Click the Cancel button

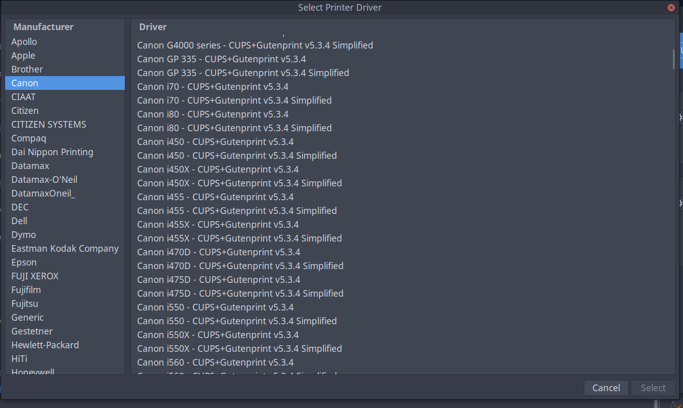(x=606, y=388)
